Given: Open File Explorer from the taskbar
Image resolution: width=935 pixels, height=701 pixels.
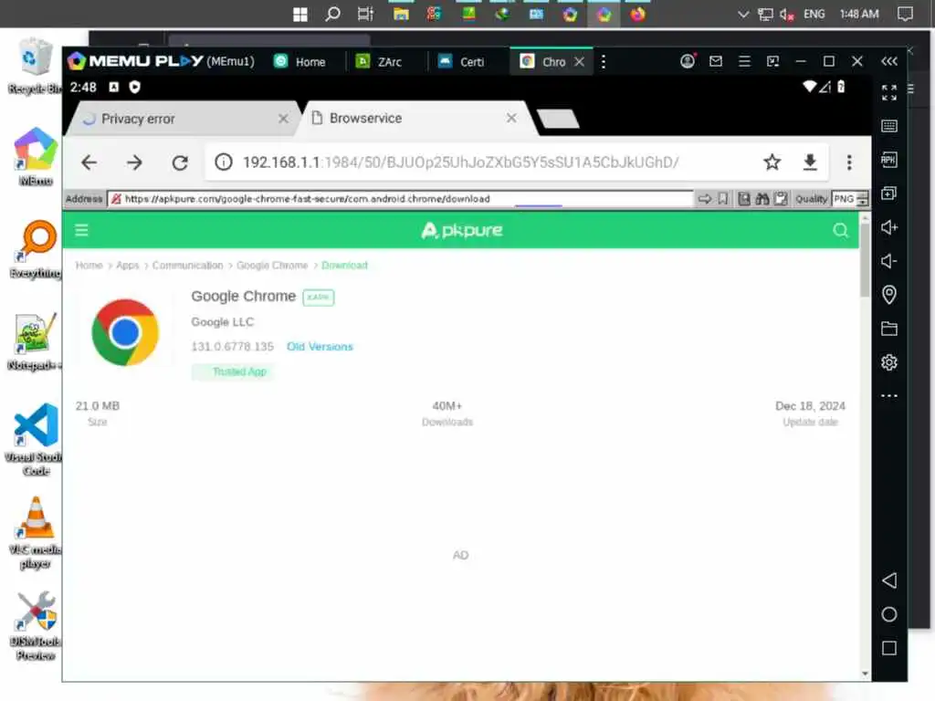Looking at the screenshot, I should click(401, 14).
